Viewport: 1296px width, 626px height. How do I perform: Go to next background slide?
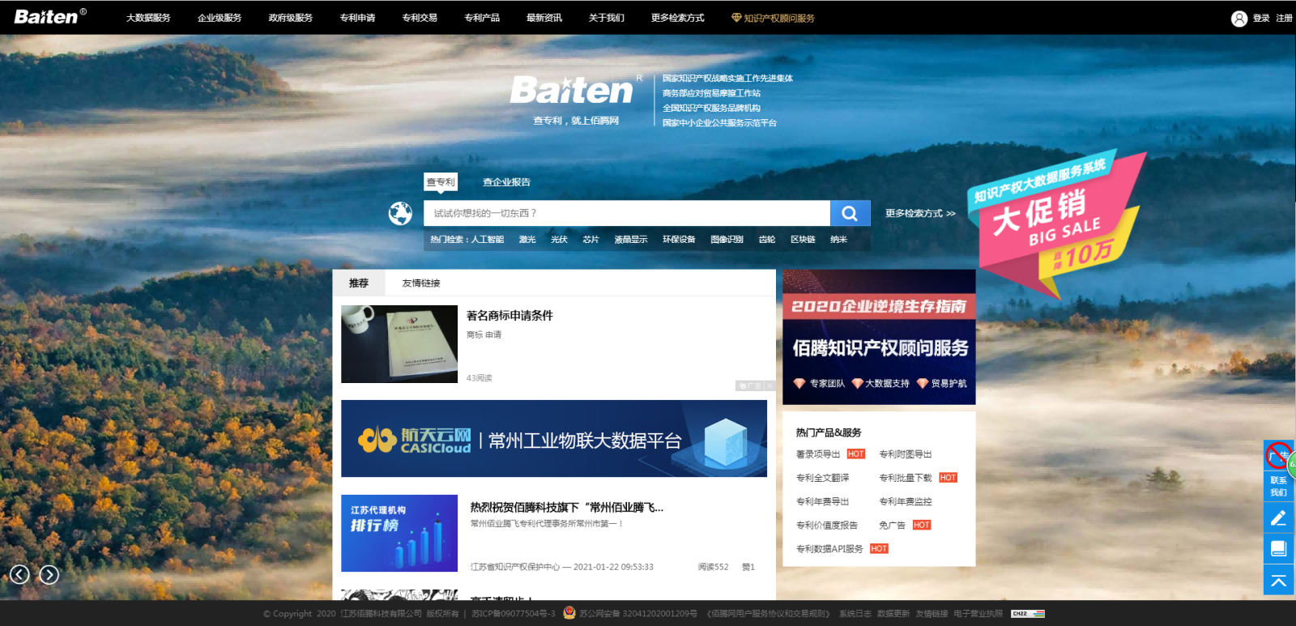click(x=49, y=575)
